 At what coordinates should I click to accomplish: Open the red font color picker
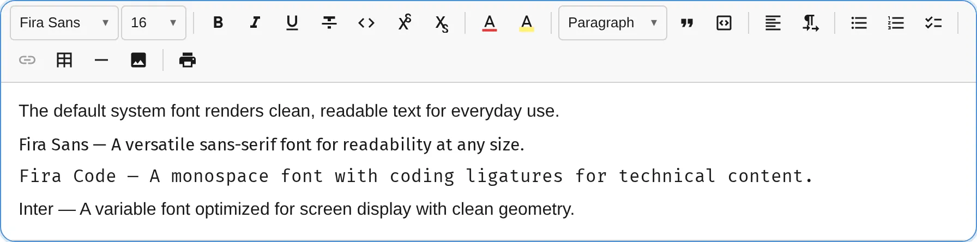490,23
